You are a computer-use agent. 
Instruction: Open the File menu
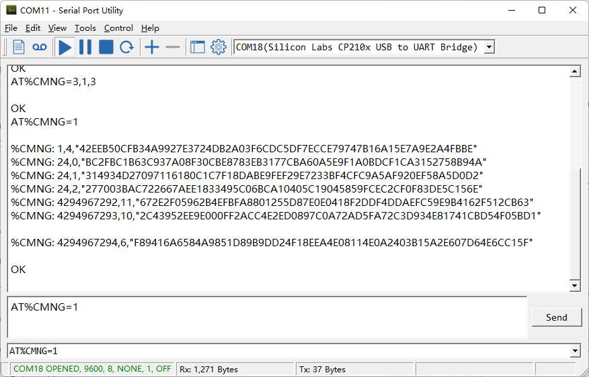pyautogui.click(x=11, y=28)
